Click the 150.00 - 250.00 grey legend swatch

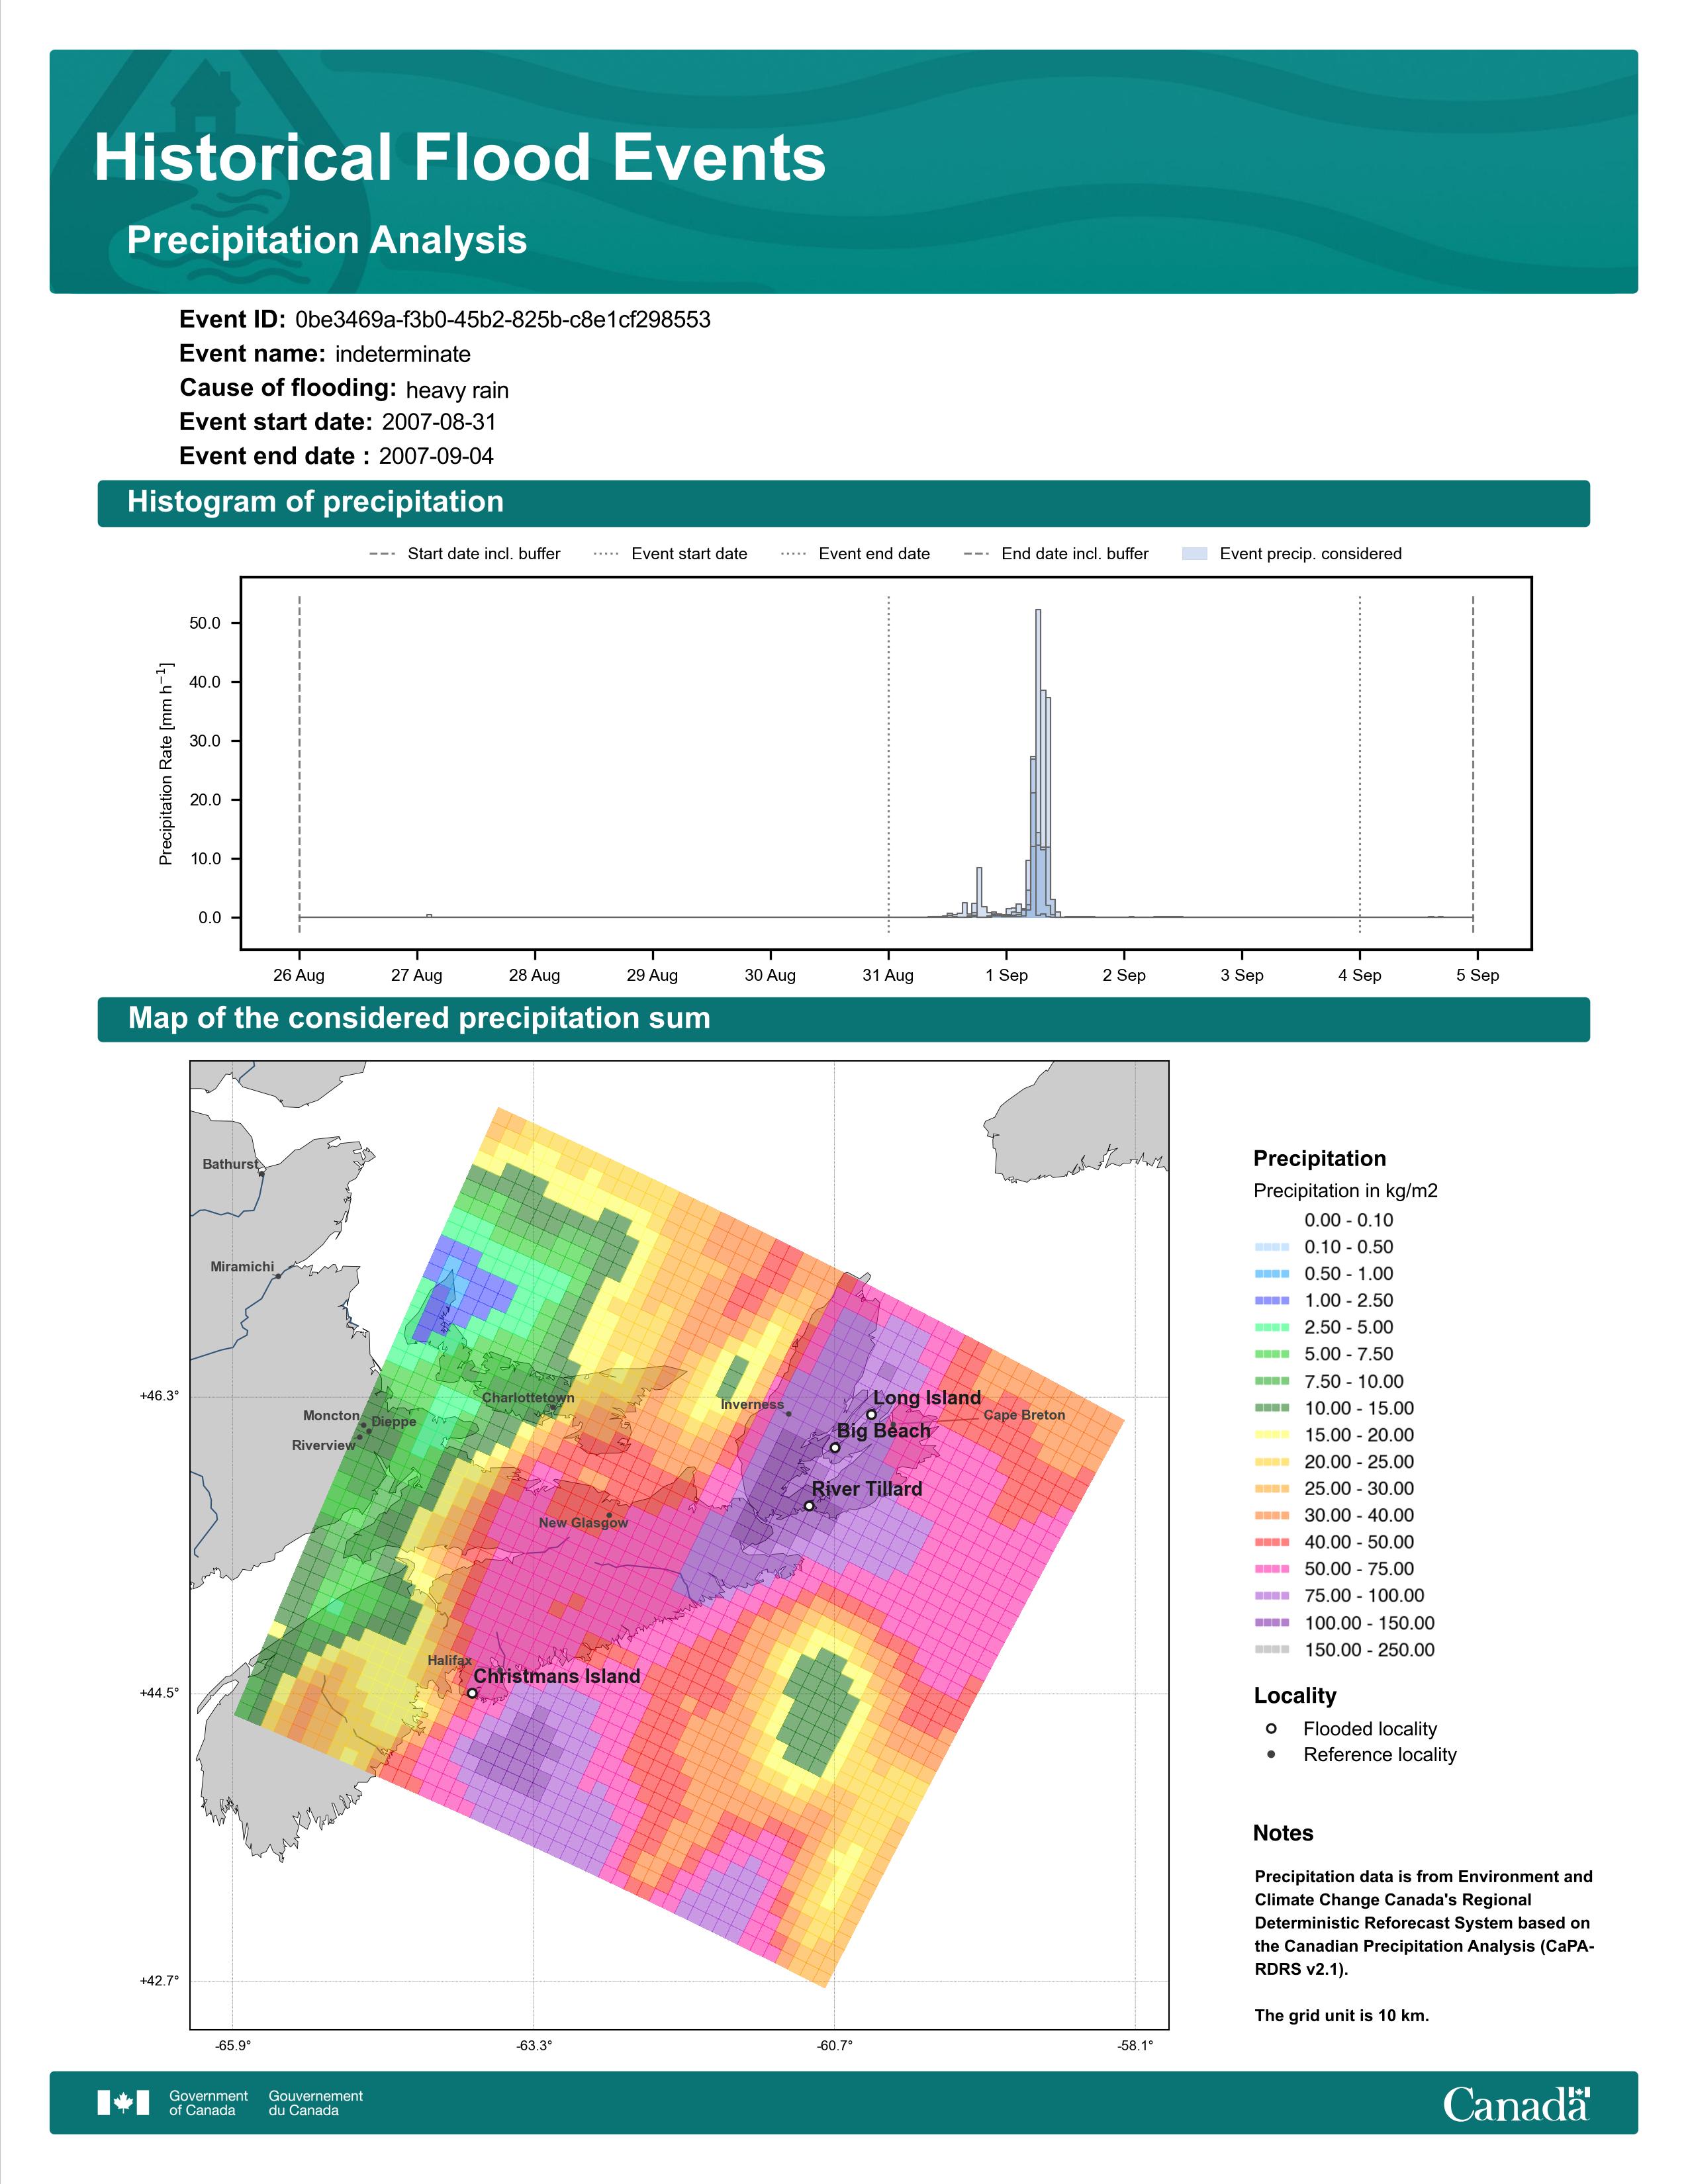click(1272, 1650)
